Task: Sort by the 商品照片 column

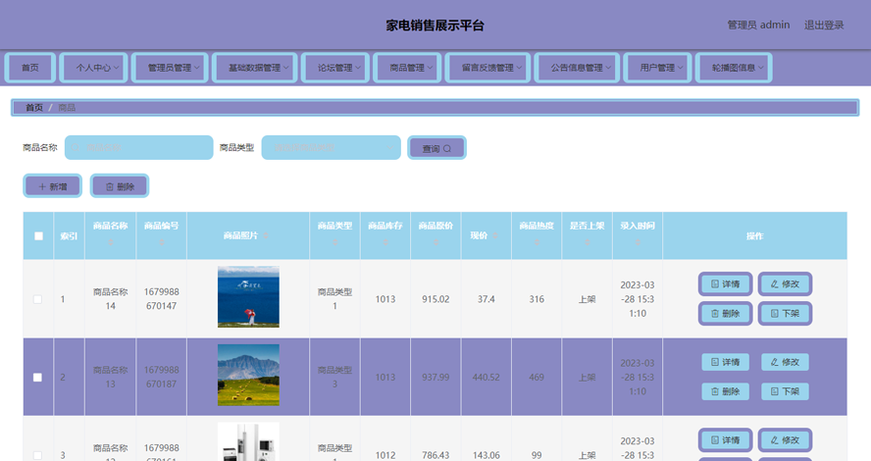Action: coord(266,236)
